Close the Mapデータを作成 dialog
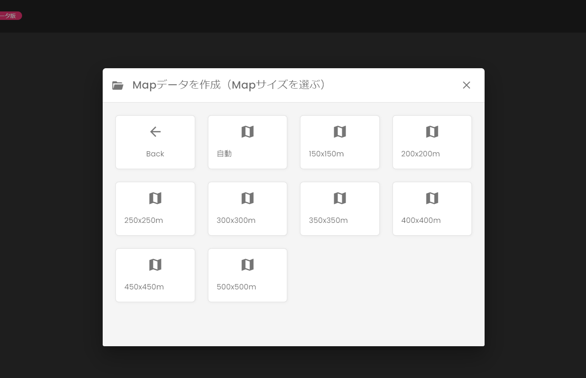Viewport: 586px width, 378px height. point(466,85)
